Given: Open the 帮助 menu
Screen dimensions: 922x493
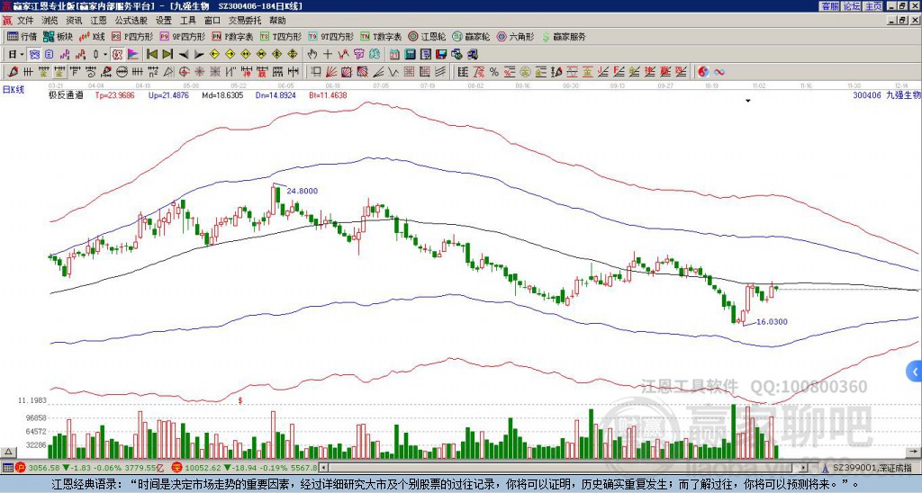Looking at the screenshot, I should coord(277,21).
